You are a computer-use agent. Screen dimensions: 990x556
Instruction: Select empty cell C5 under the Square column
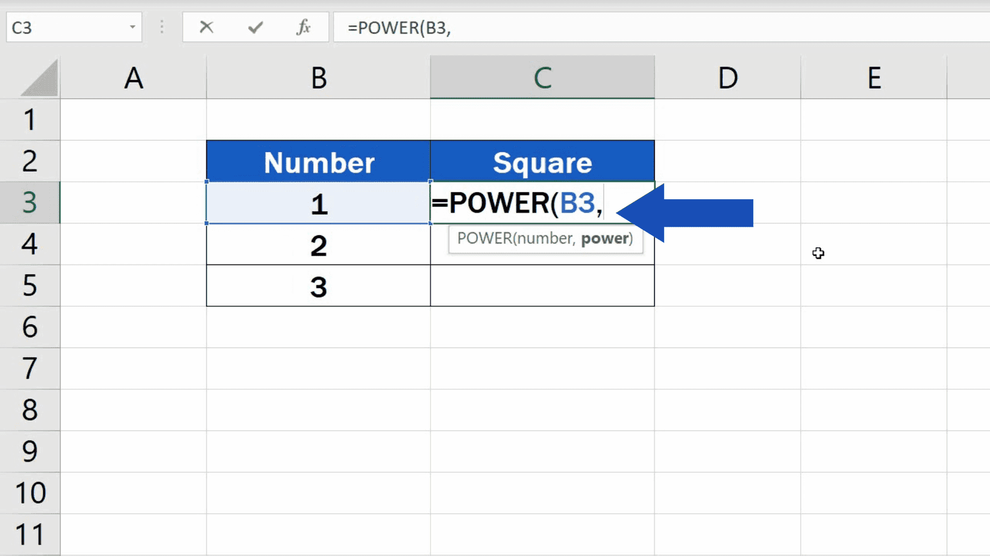[542, 286]
